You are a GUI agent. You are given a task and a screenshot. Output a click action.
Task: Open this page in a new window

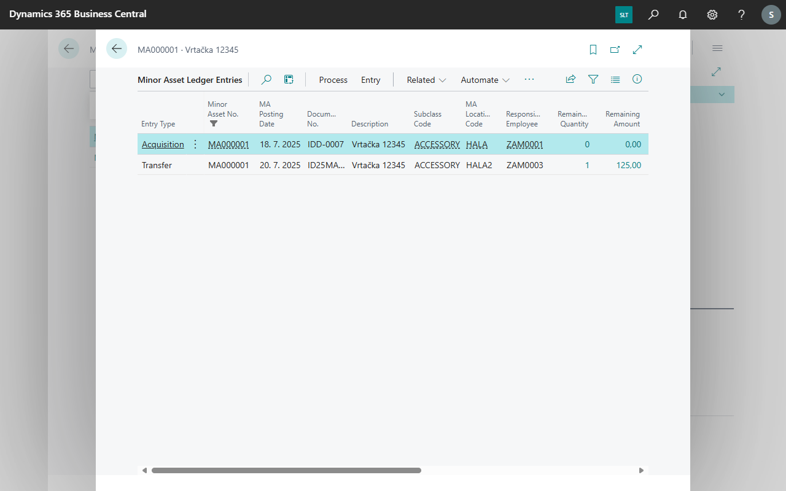615,50
